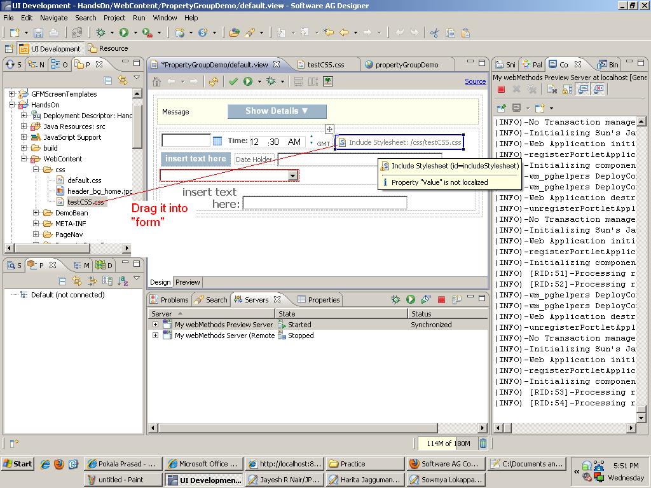Viewport: 651px width, 488px height.
Task: Click the Start server green icon in Servers view
Action: point(411,299)
